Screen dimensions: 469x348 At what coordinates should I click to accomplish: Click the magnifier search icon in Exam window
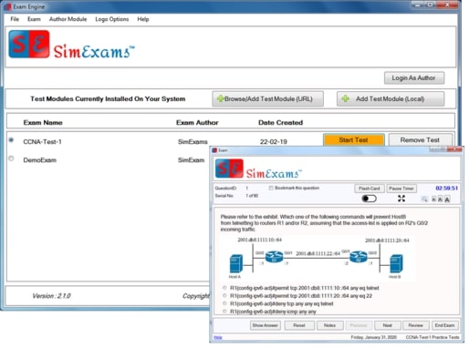424,200
